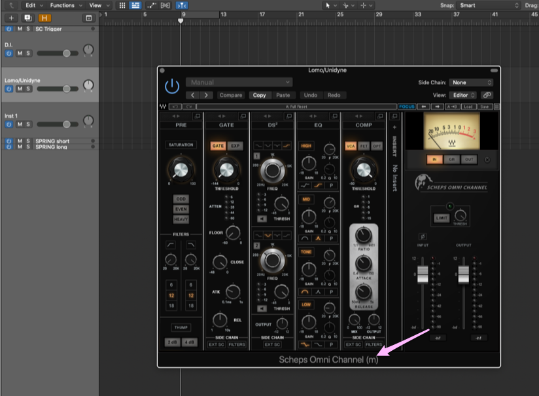Show automation using the curve icon

pos(151,5)
